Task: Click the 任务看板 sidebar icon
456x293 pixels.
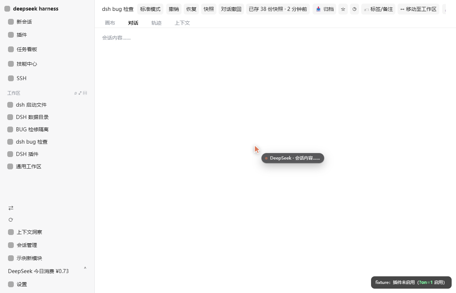Action: (x=11, y=49)
